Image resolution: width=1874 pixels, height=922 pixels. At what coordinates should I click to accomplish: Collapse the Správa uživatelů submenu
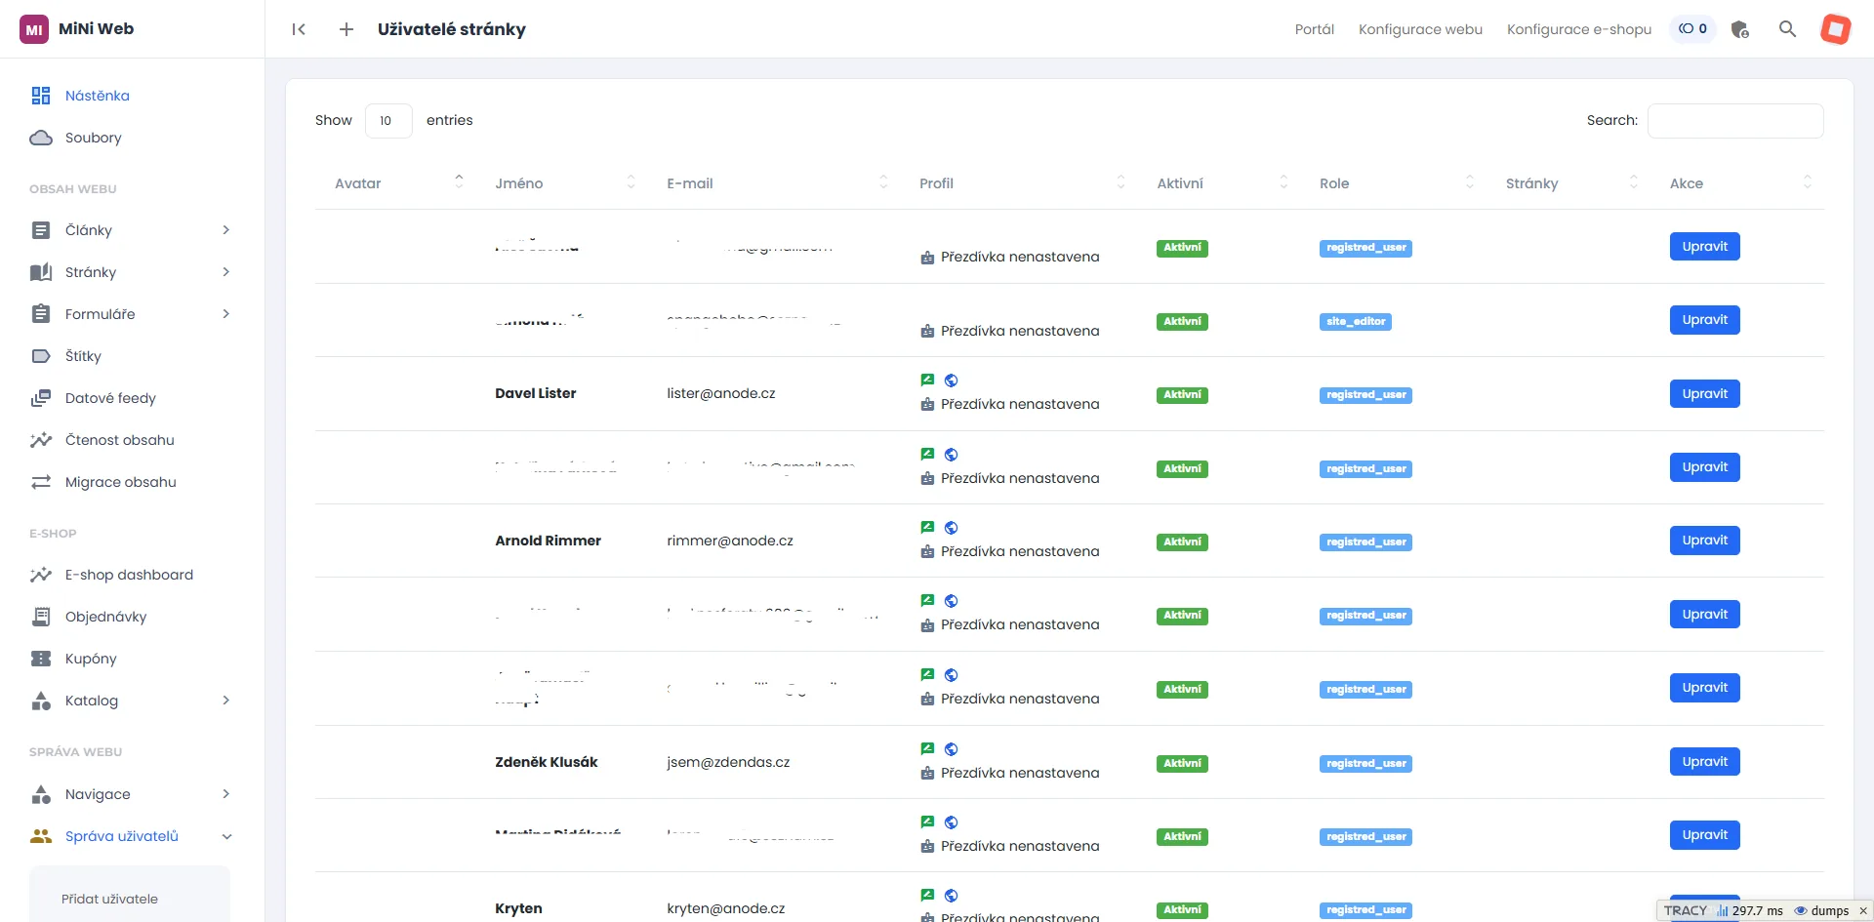(226, 836)
